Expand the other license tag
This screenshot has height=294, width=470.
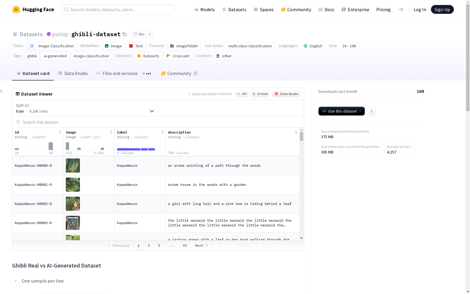224,56
